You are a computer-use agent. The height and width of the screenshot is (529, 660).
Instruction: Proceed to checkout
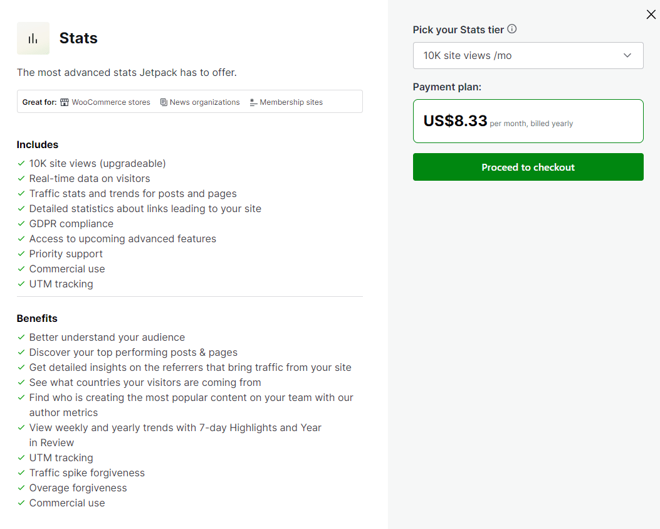(x=528, y=167)
